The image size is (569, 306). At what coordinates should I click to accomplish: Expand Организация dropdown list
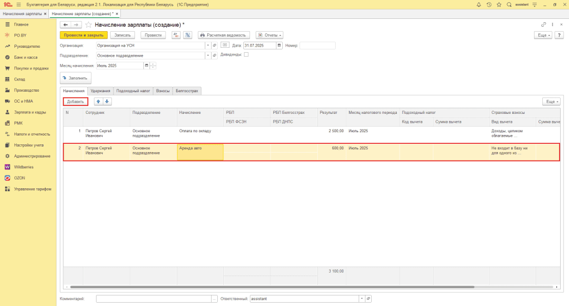tap(208, 46)
